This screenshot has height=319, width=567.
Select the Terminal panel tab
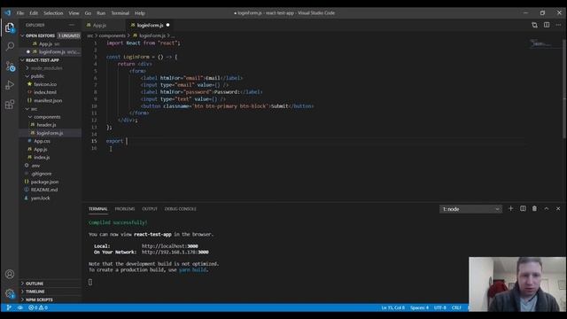[x=98, y=209]
